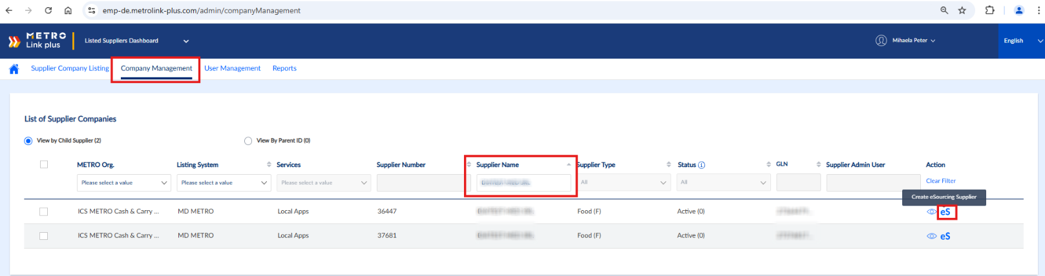Viewport: 1045px width, 276px height.
Task: Click the Clear Filter link
Action: (940, 181)
